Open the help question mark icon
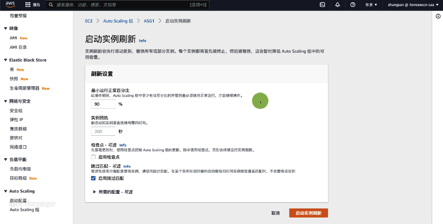 pyautogui.click(x=353, y=5)
